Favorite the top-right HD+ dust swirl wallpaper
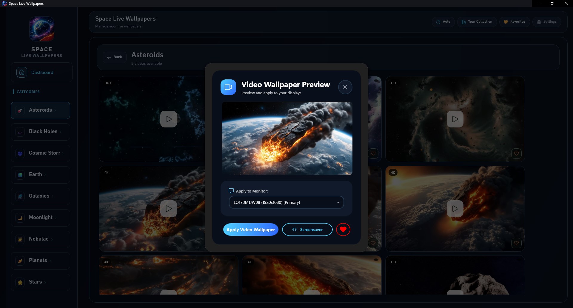This screenshot has width=573, height=308. (516, 154)
